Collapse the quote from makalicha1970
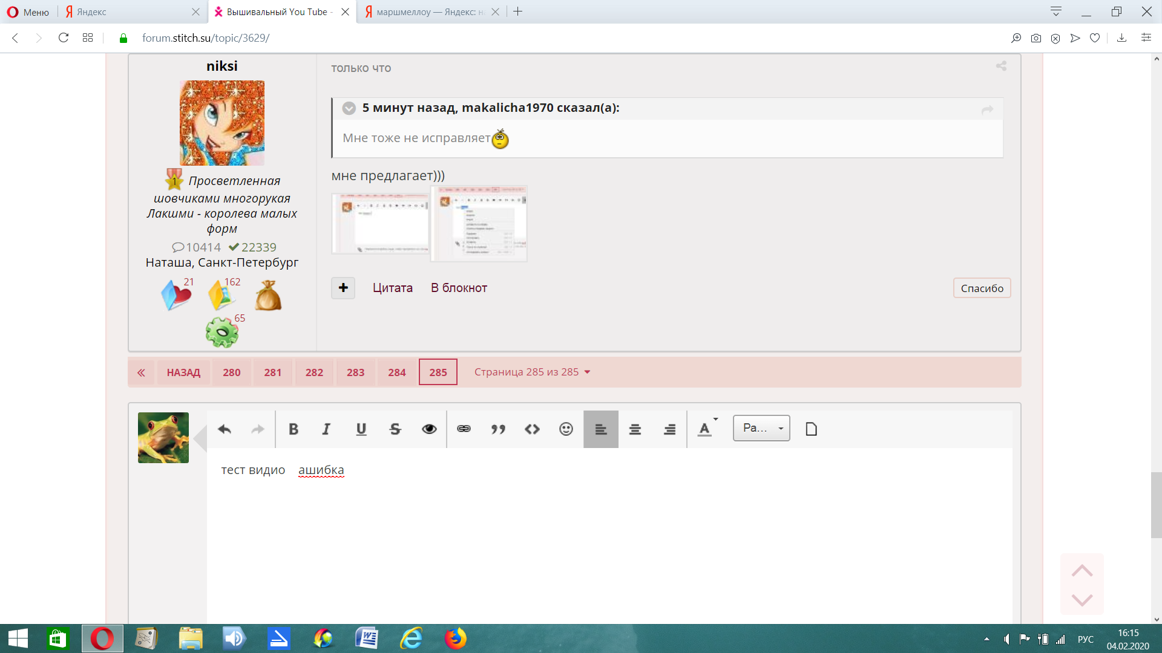The height and width of the screenshot is (653, 1162). (349, 108)
